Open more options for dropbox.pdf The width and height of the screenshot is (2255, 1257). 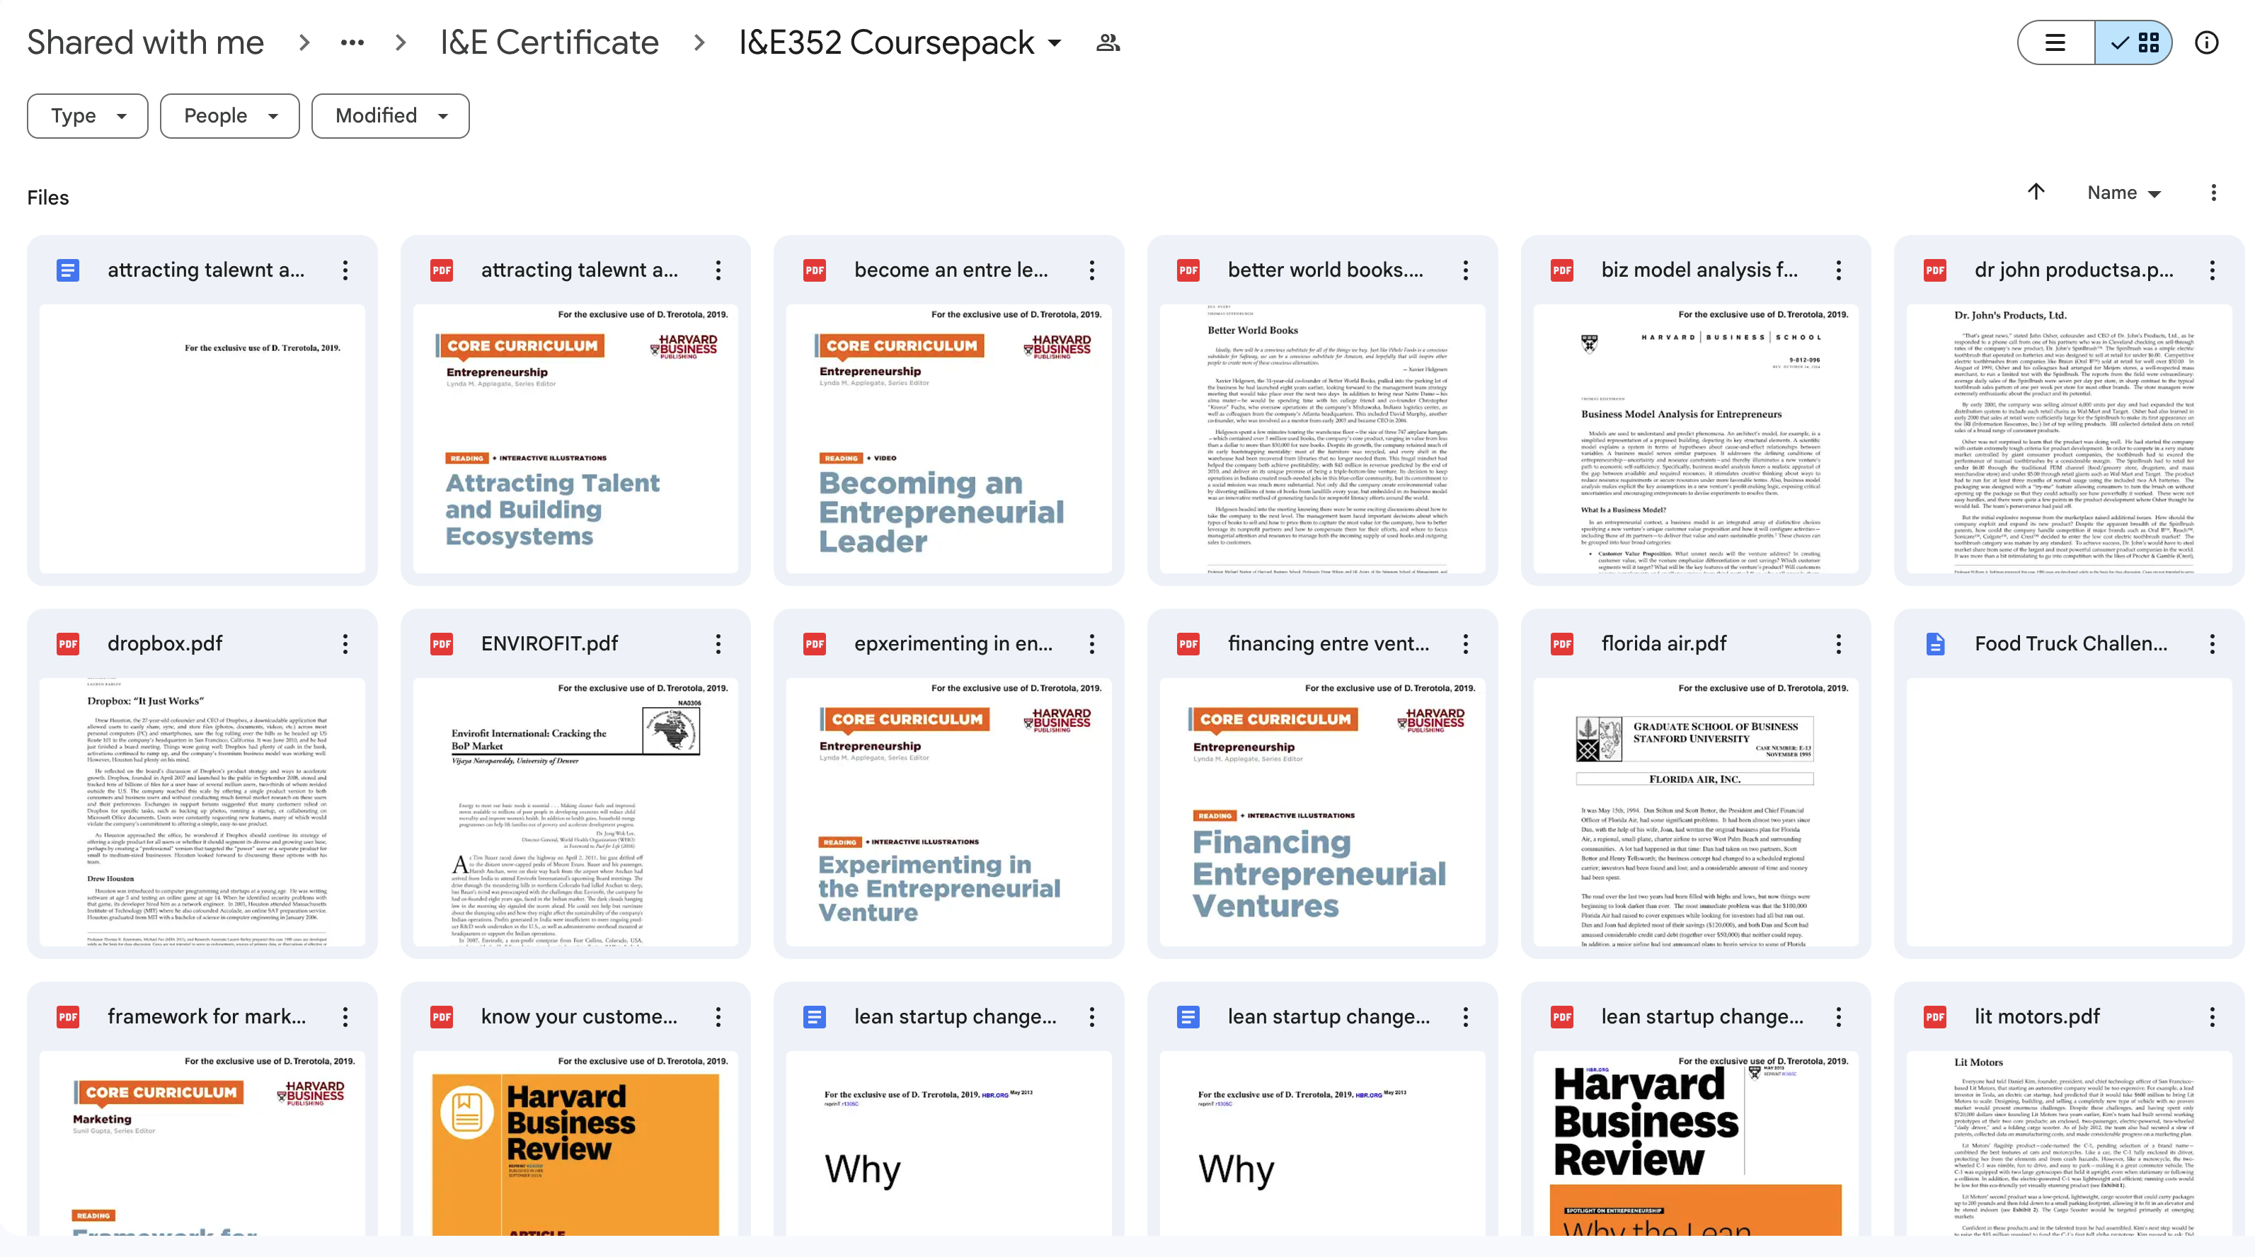[x=345, y=644]
